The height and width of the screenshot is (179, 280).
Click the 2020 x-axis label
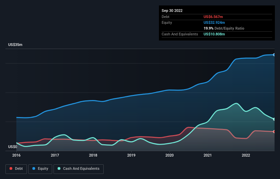(170, 155)
